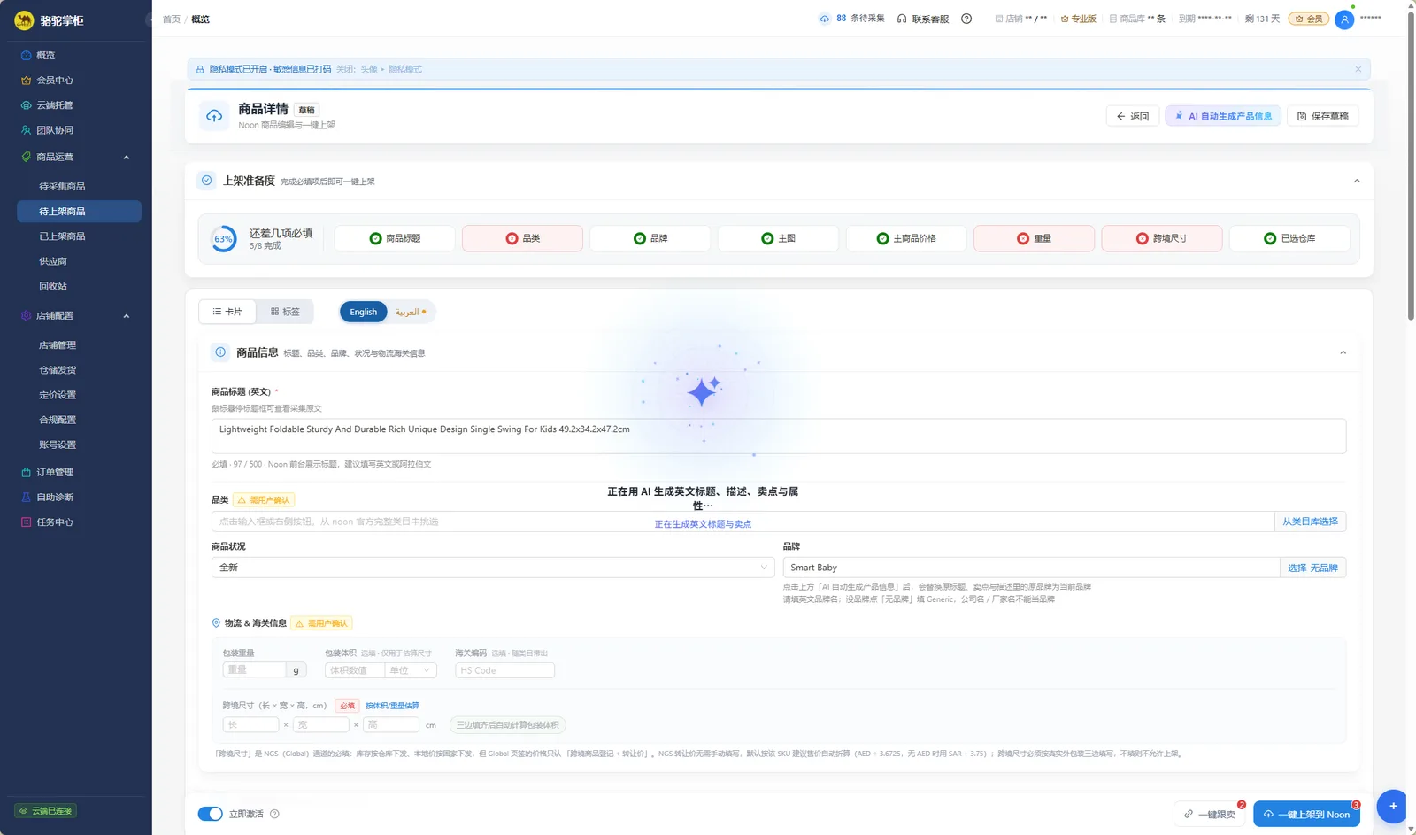Click AI 自动生成产品信息 button
This screenshot has height=835, width=1416.
[1223, 116]
